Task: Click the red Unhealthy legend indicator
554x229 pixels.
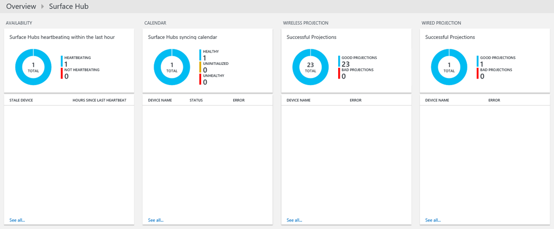Action: (200, 80)
